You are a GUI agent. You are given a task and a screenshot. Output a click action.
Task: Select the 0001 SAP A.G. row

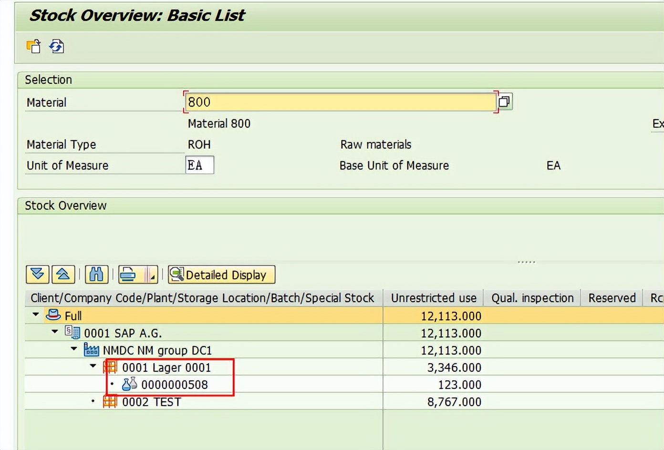[123, 333]
